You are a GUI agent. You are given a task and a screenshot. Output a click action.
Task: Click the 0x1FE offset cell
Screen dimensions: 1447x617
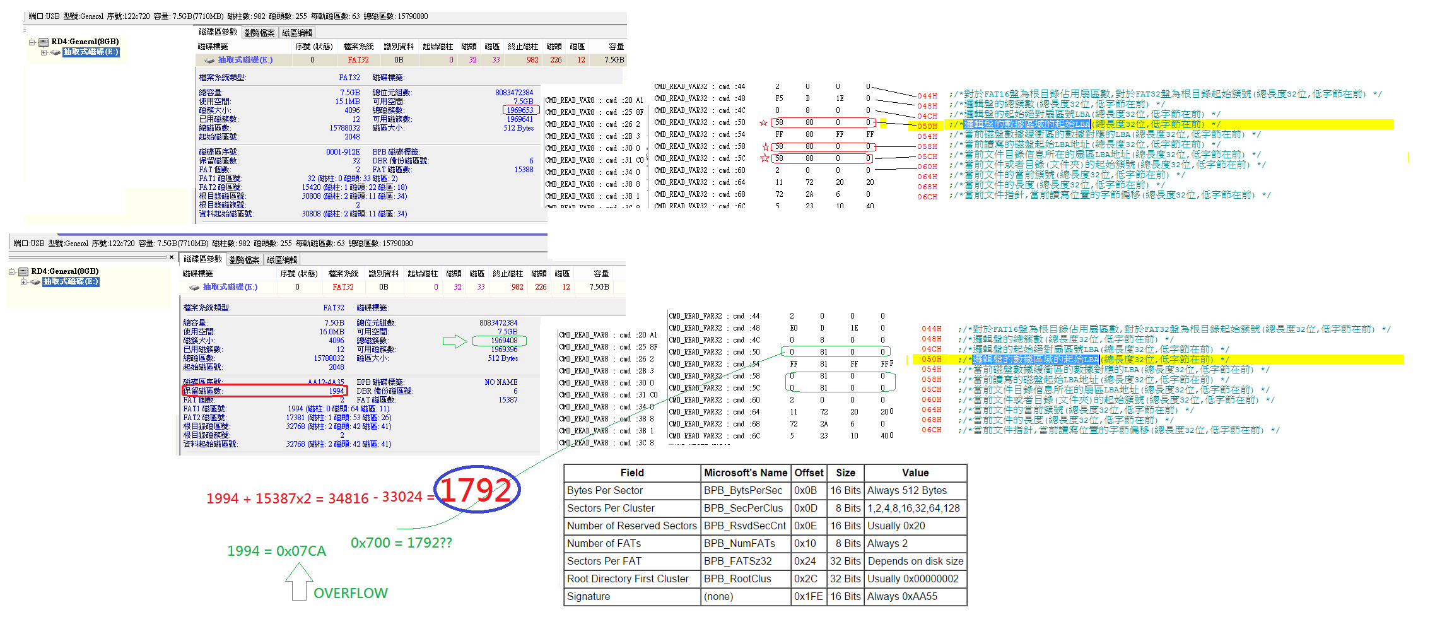click(809, 597)
